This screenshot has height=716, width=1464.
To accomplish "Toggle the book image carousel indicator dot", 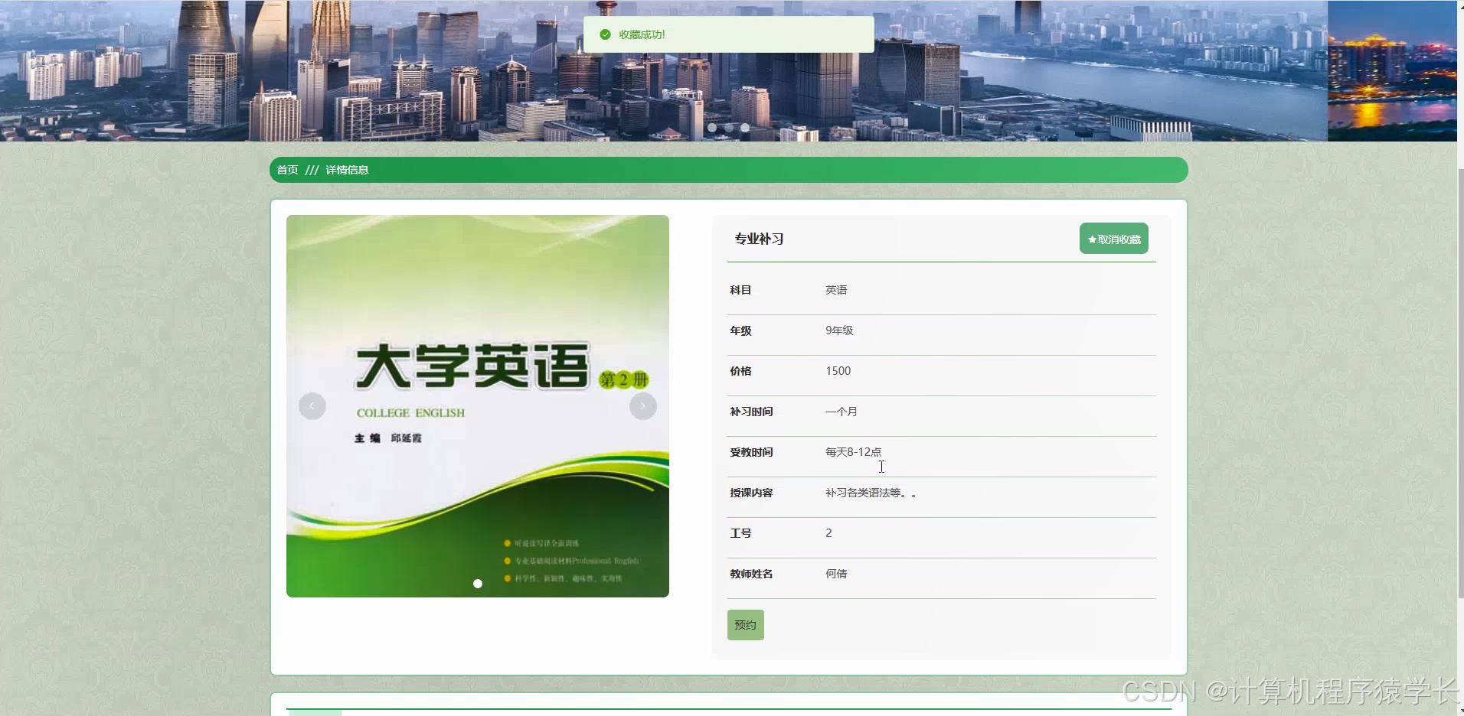I will pos(477,583).
